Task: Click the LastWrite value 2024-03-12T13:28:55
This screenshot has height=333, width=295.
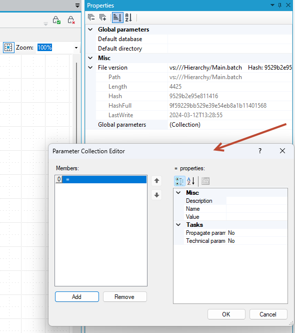Action: click(196, 115)
